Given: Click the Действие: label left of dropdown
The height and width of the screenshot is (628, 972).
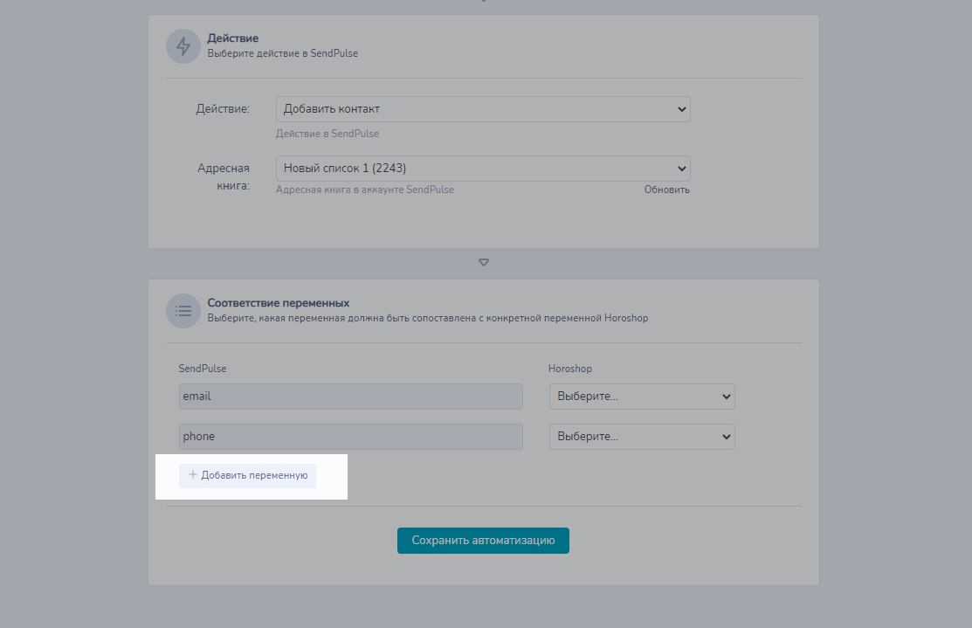Looking at the screenshot, I should (x=223, y=109).
